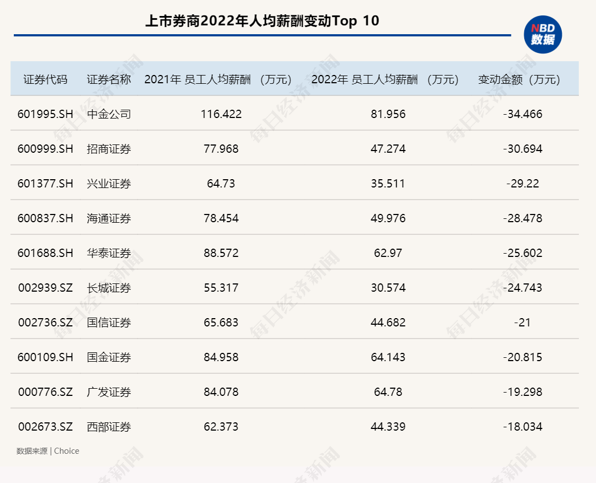596x483 pixels.
Task: Click the 证券代码 column header
Action: (45, 79)
